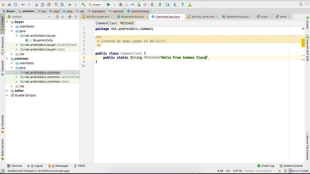Click the Profile app gauge icon

pos(132,4)
